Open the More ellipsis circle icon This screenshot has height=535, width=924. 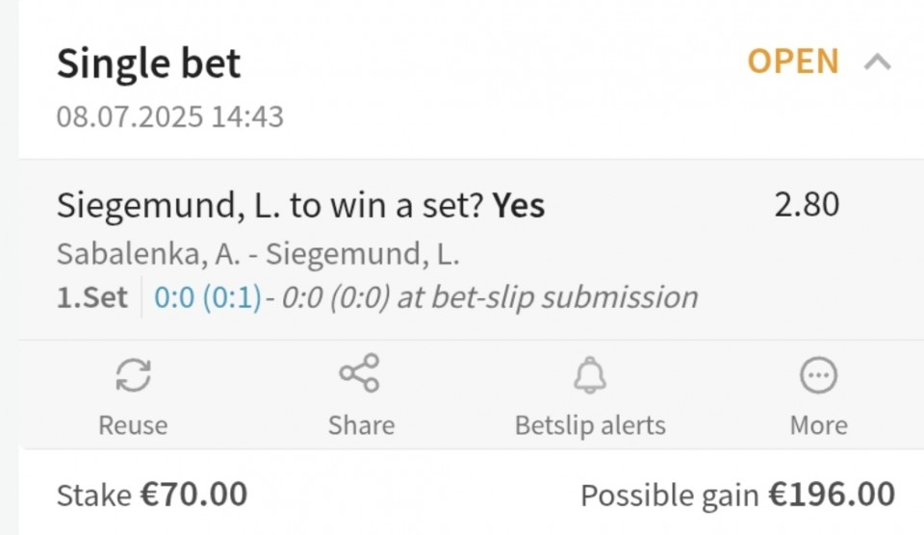818,375
